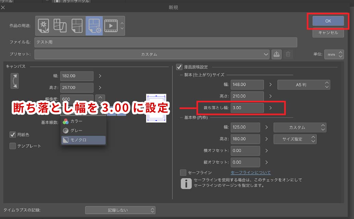
Task: Click the 裁ち落とし幅 arrow slider indicator
Action: [270, 108]
